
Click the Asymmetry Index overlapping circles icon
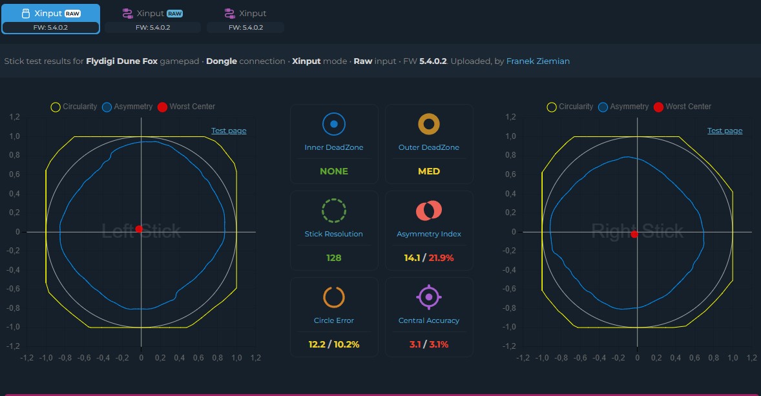[x=428, y=211]
